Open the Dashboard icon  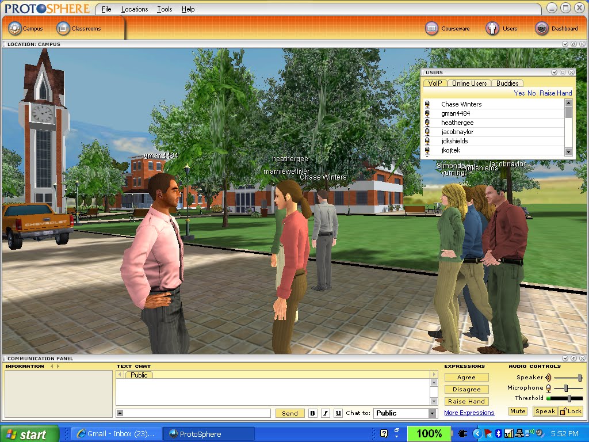(x=542, y=28)
